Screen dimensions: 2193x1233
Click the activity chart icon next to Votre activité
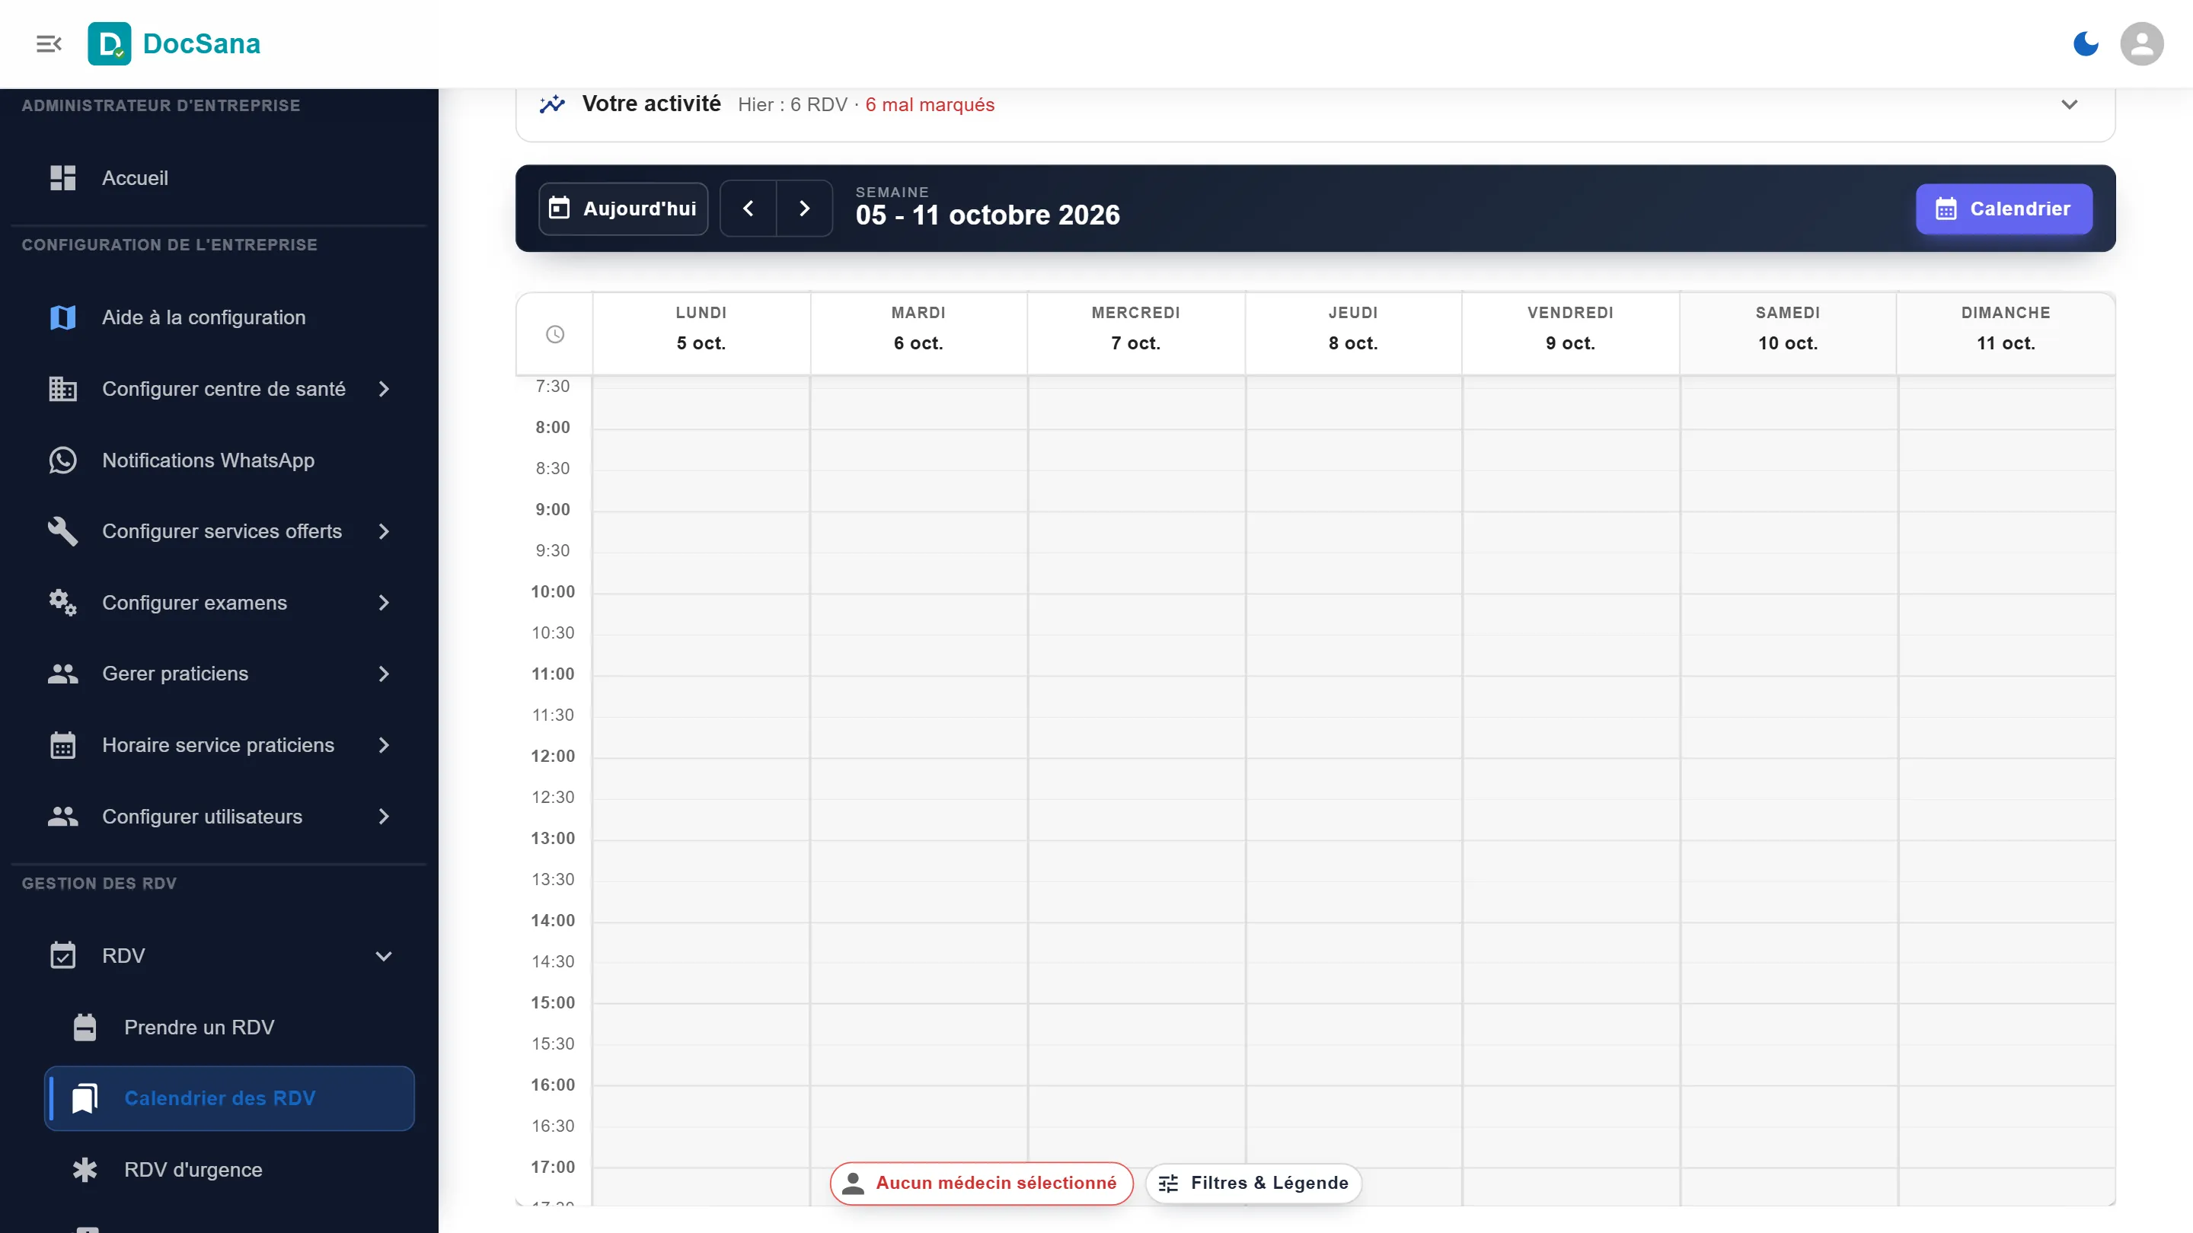(553, 104)
